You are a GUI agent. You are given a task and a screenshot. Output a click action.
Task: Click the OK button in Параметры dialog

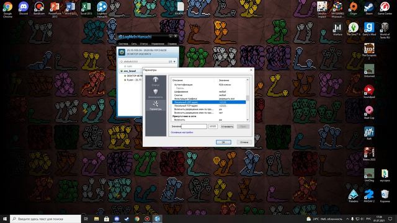[x=223, y=142]
